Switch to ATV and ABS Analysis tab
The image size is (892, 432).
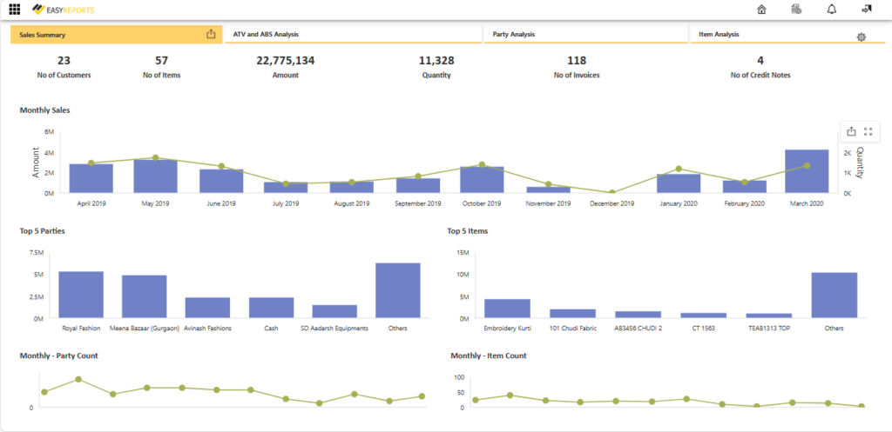click(266, 34)
